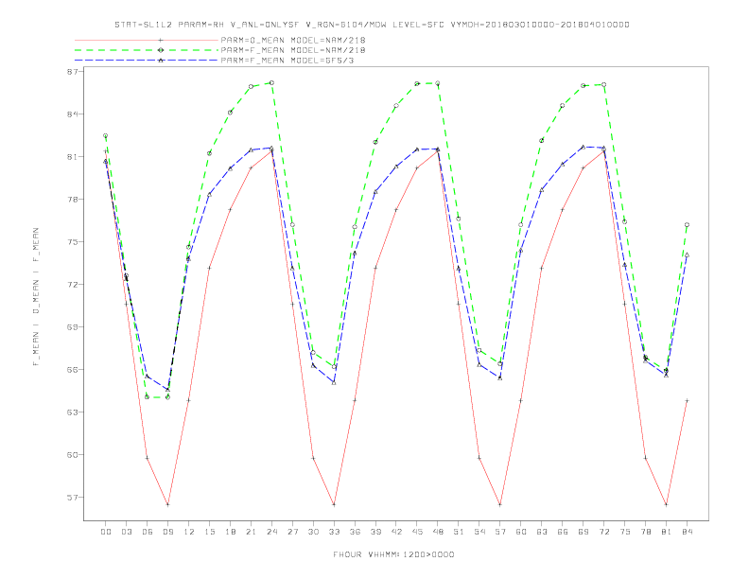Click y-axis tick value 69
Image resolution: width=749 pixels, height=579 pixels.
click(x=74, y=326)
